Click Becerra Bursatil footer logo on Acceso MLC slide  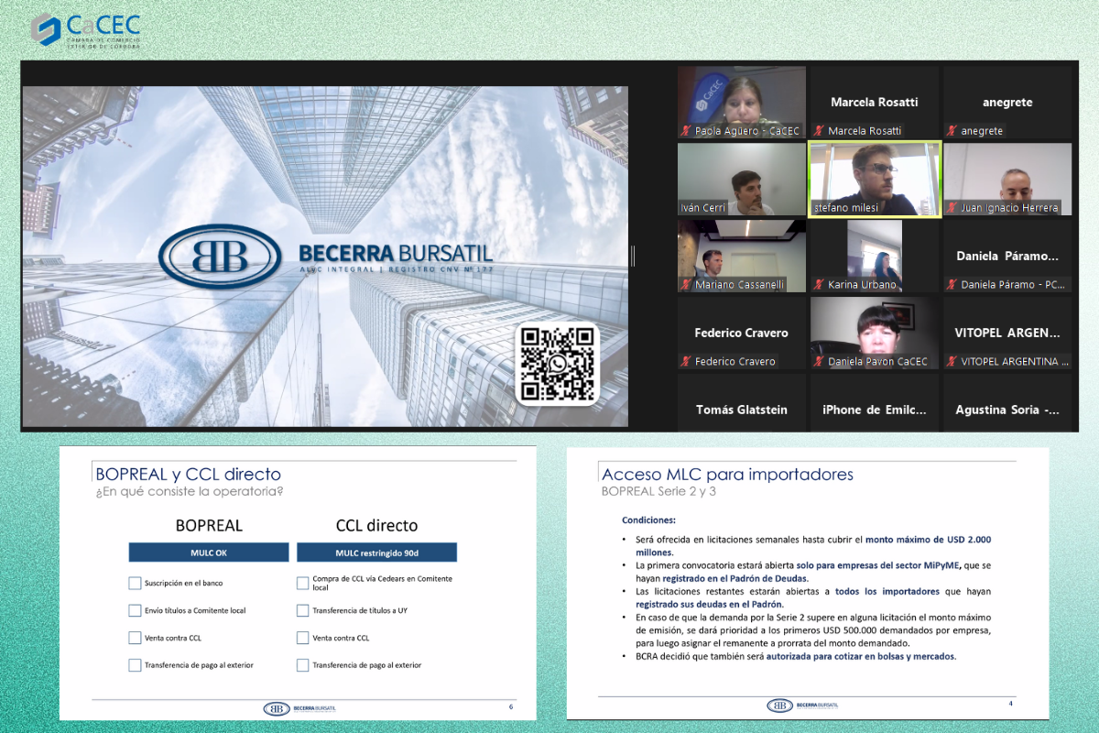tap(802, 706)
